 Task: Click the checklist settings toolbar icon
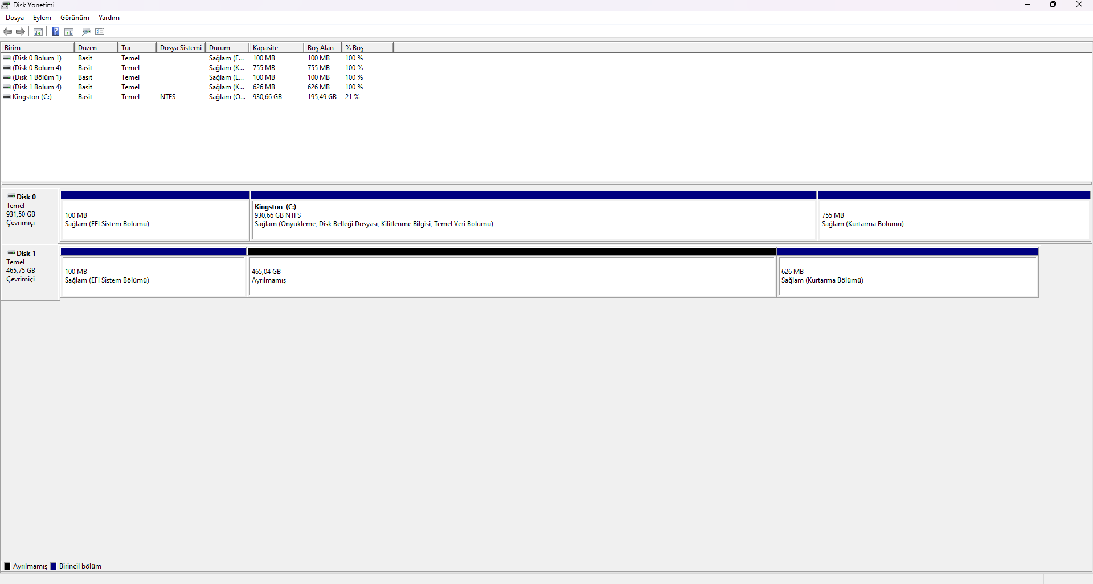(100, 32)
